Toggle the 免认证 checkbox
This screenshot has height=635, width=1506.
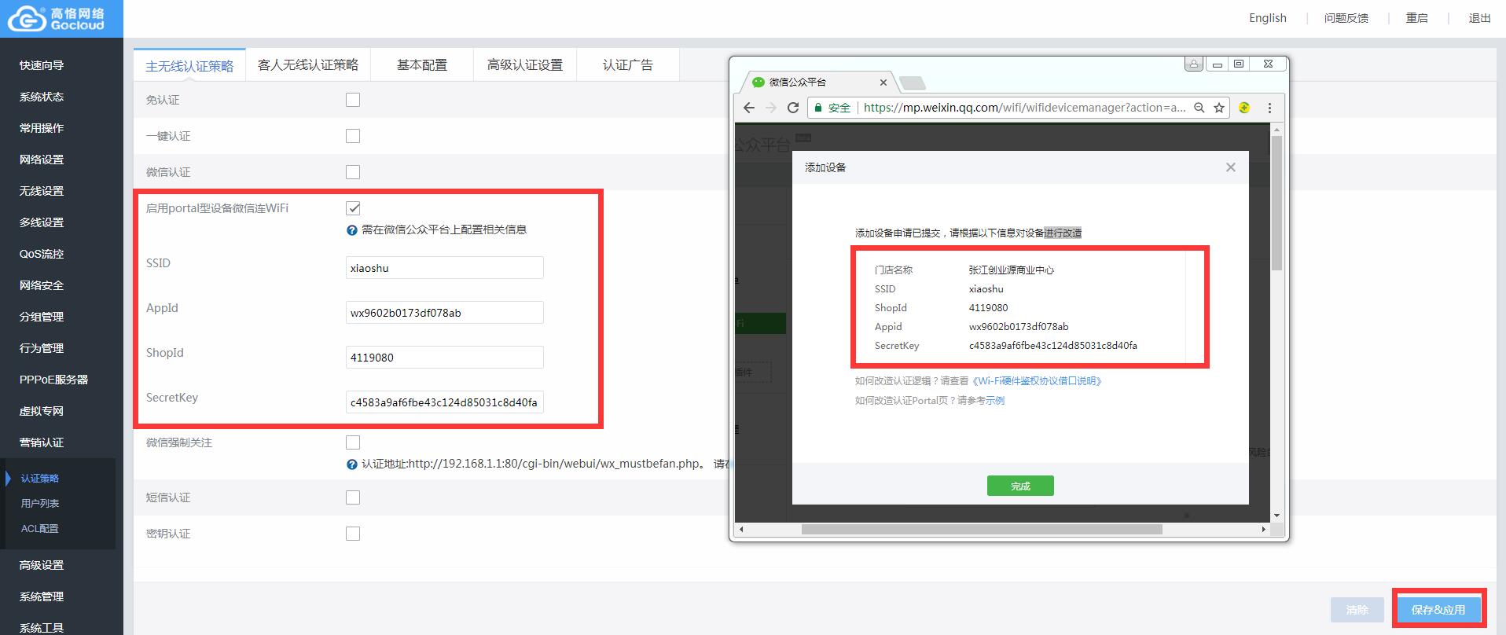[353, 100]
